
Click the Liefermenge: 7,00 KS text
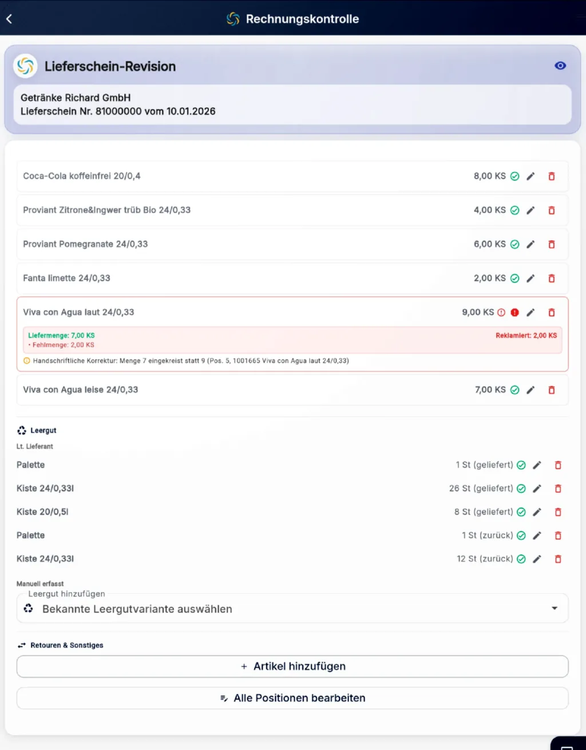[61, 335]
